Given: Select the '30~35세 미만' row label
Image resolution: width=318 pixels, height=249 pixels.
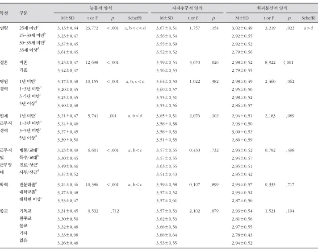Looking at the screenshot, I should coord(33,42).
